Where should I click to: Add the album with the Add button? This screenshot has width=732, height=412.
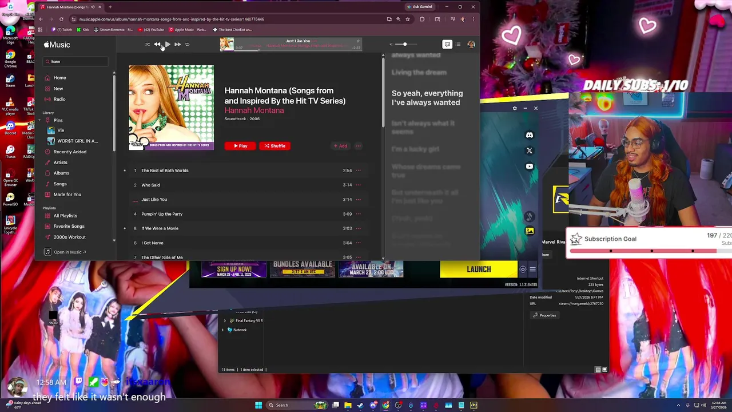click(340, 146)
